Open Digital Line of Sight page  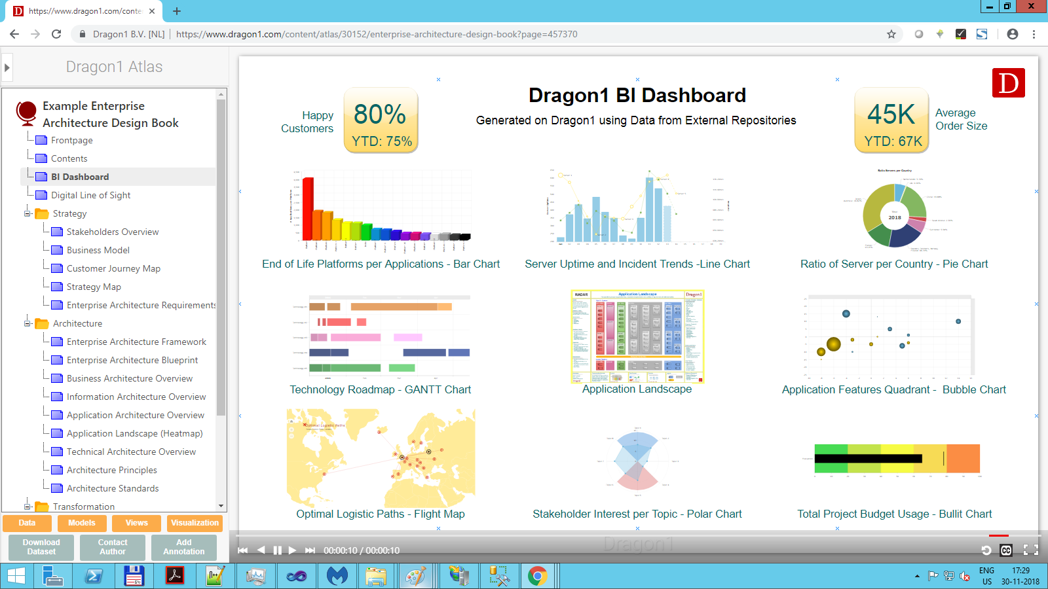click(90, 195)
